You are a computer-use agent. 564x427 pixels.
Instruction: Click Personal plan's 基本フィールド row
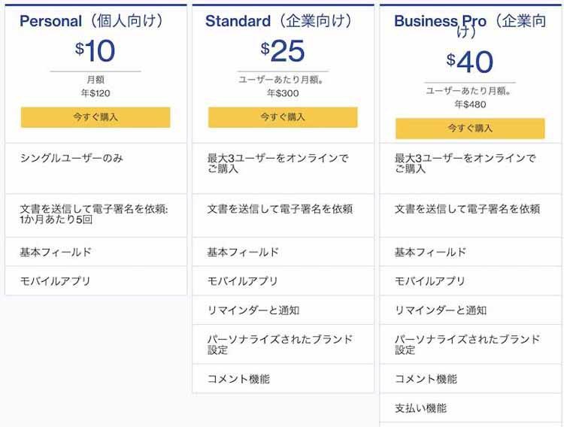tap(96, 252)
